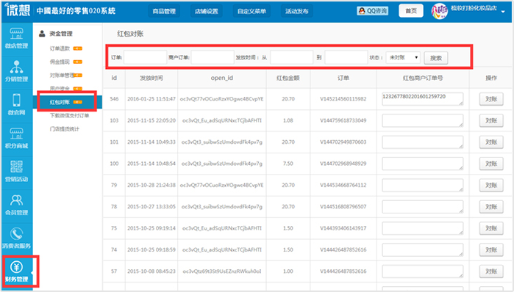514x292 pixels.
Task: Click timestamp 2015-10-08 08:45:23
Action: click(151, 271)
